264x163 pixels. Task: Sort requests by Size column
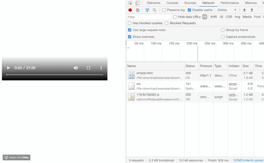pyautogui.click(x=247, y=66)
